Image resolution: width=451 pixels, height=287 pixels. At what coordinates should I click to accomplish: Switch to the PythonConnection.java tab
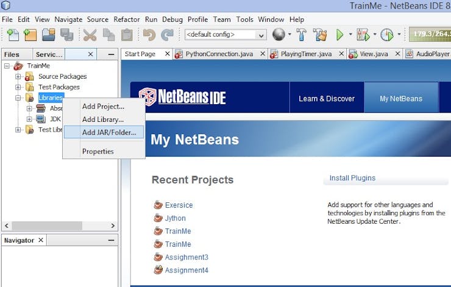[219, 54]
